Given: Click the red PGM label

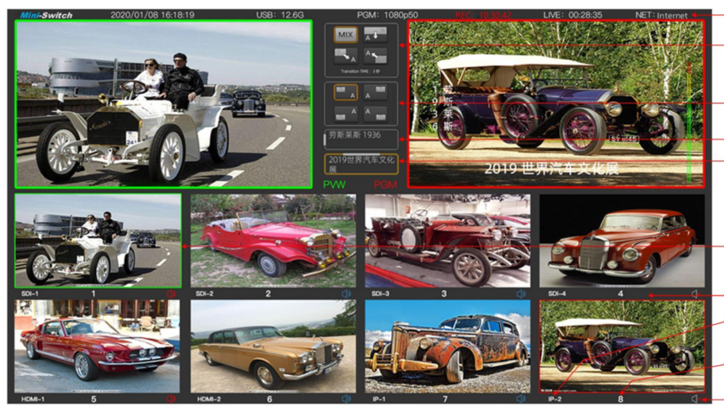Looking at the screenshot, I should pos(385,184).
